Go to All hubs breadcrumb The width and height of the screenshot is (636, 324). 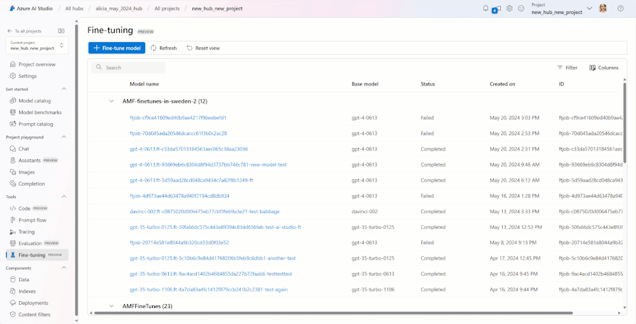tap(74, 8)
